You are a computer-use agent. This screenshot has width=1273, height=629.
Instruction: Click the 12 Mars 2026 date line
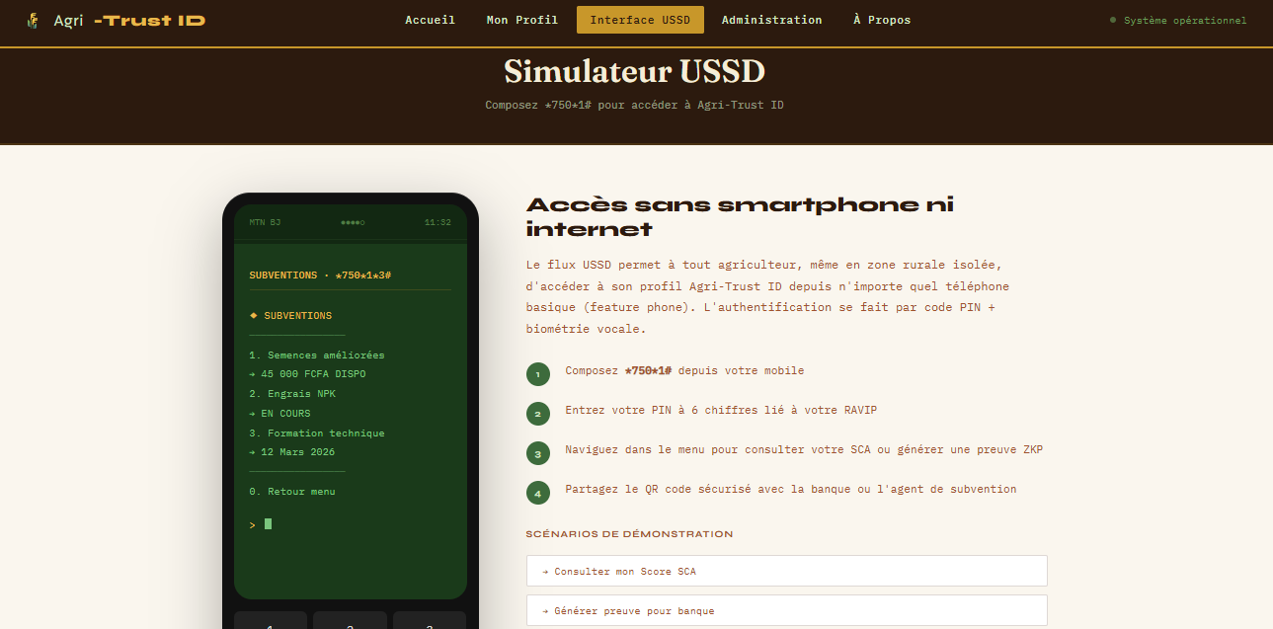point(292,452)
